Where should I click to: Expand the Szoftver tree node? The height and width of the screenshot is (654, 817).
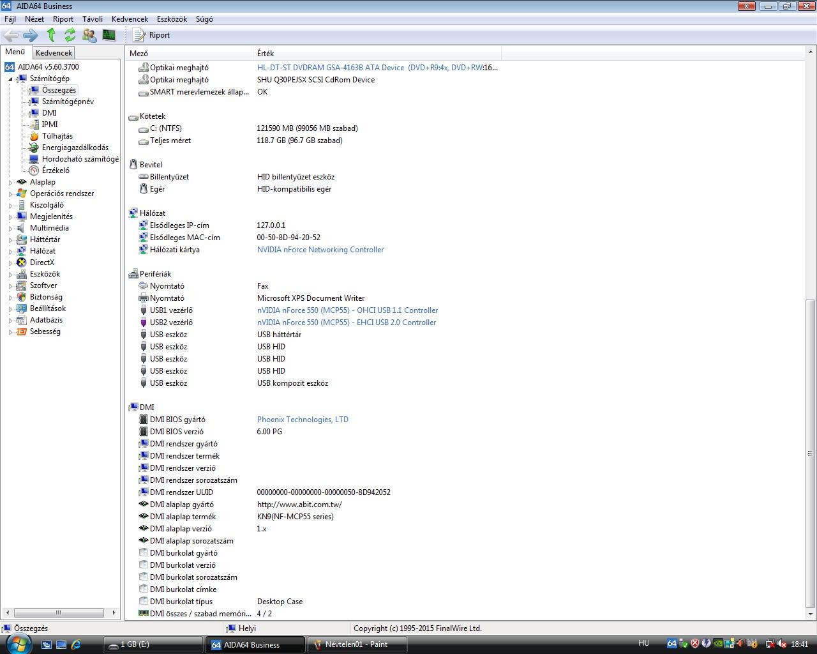pyautogui.click(x=10, y=286)
